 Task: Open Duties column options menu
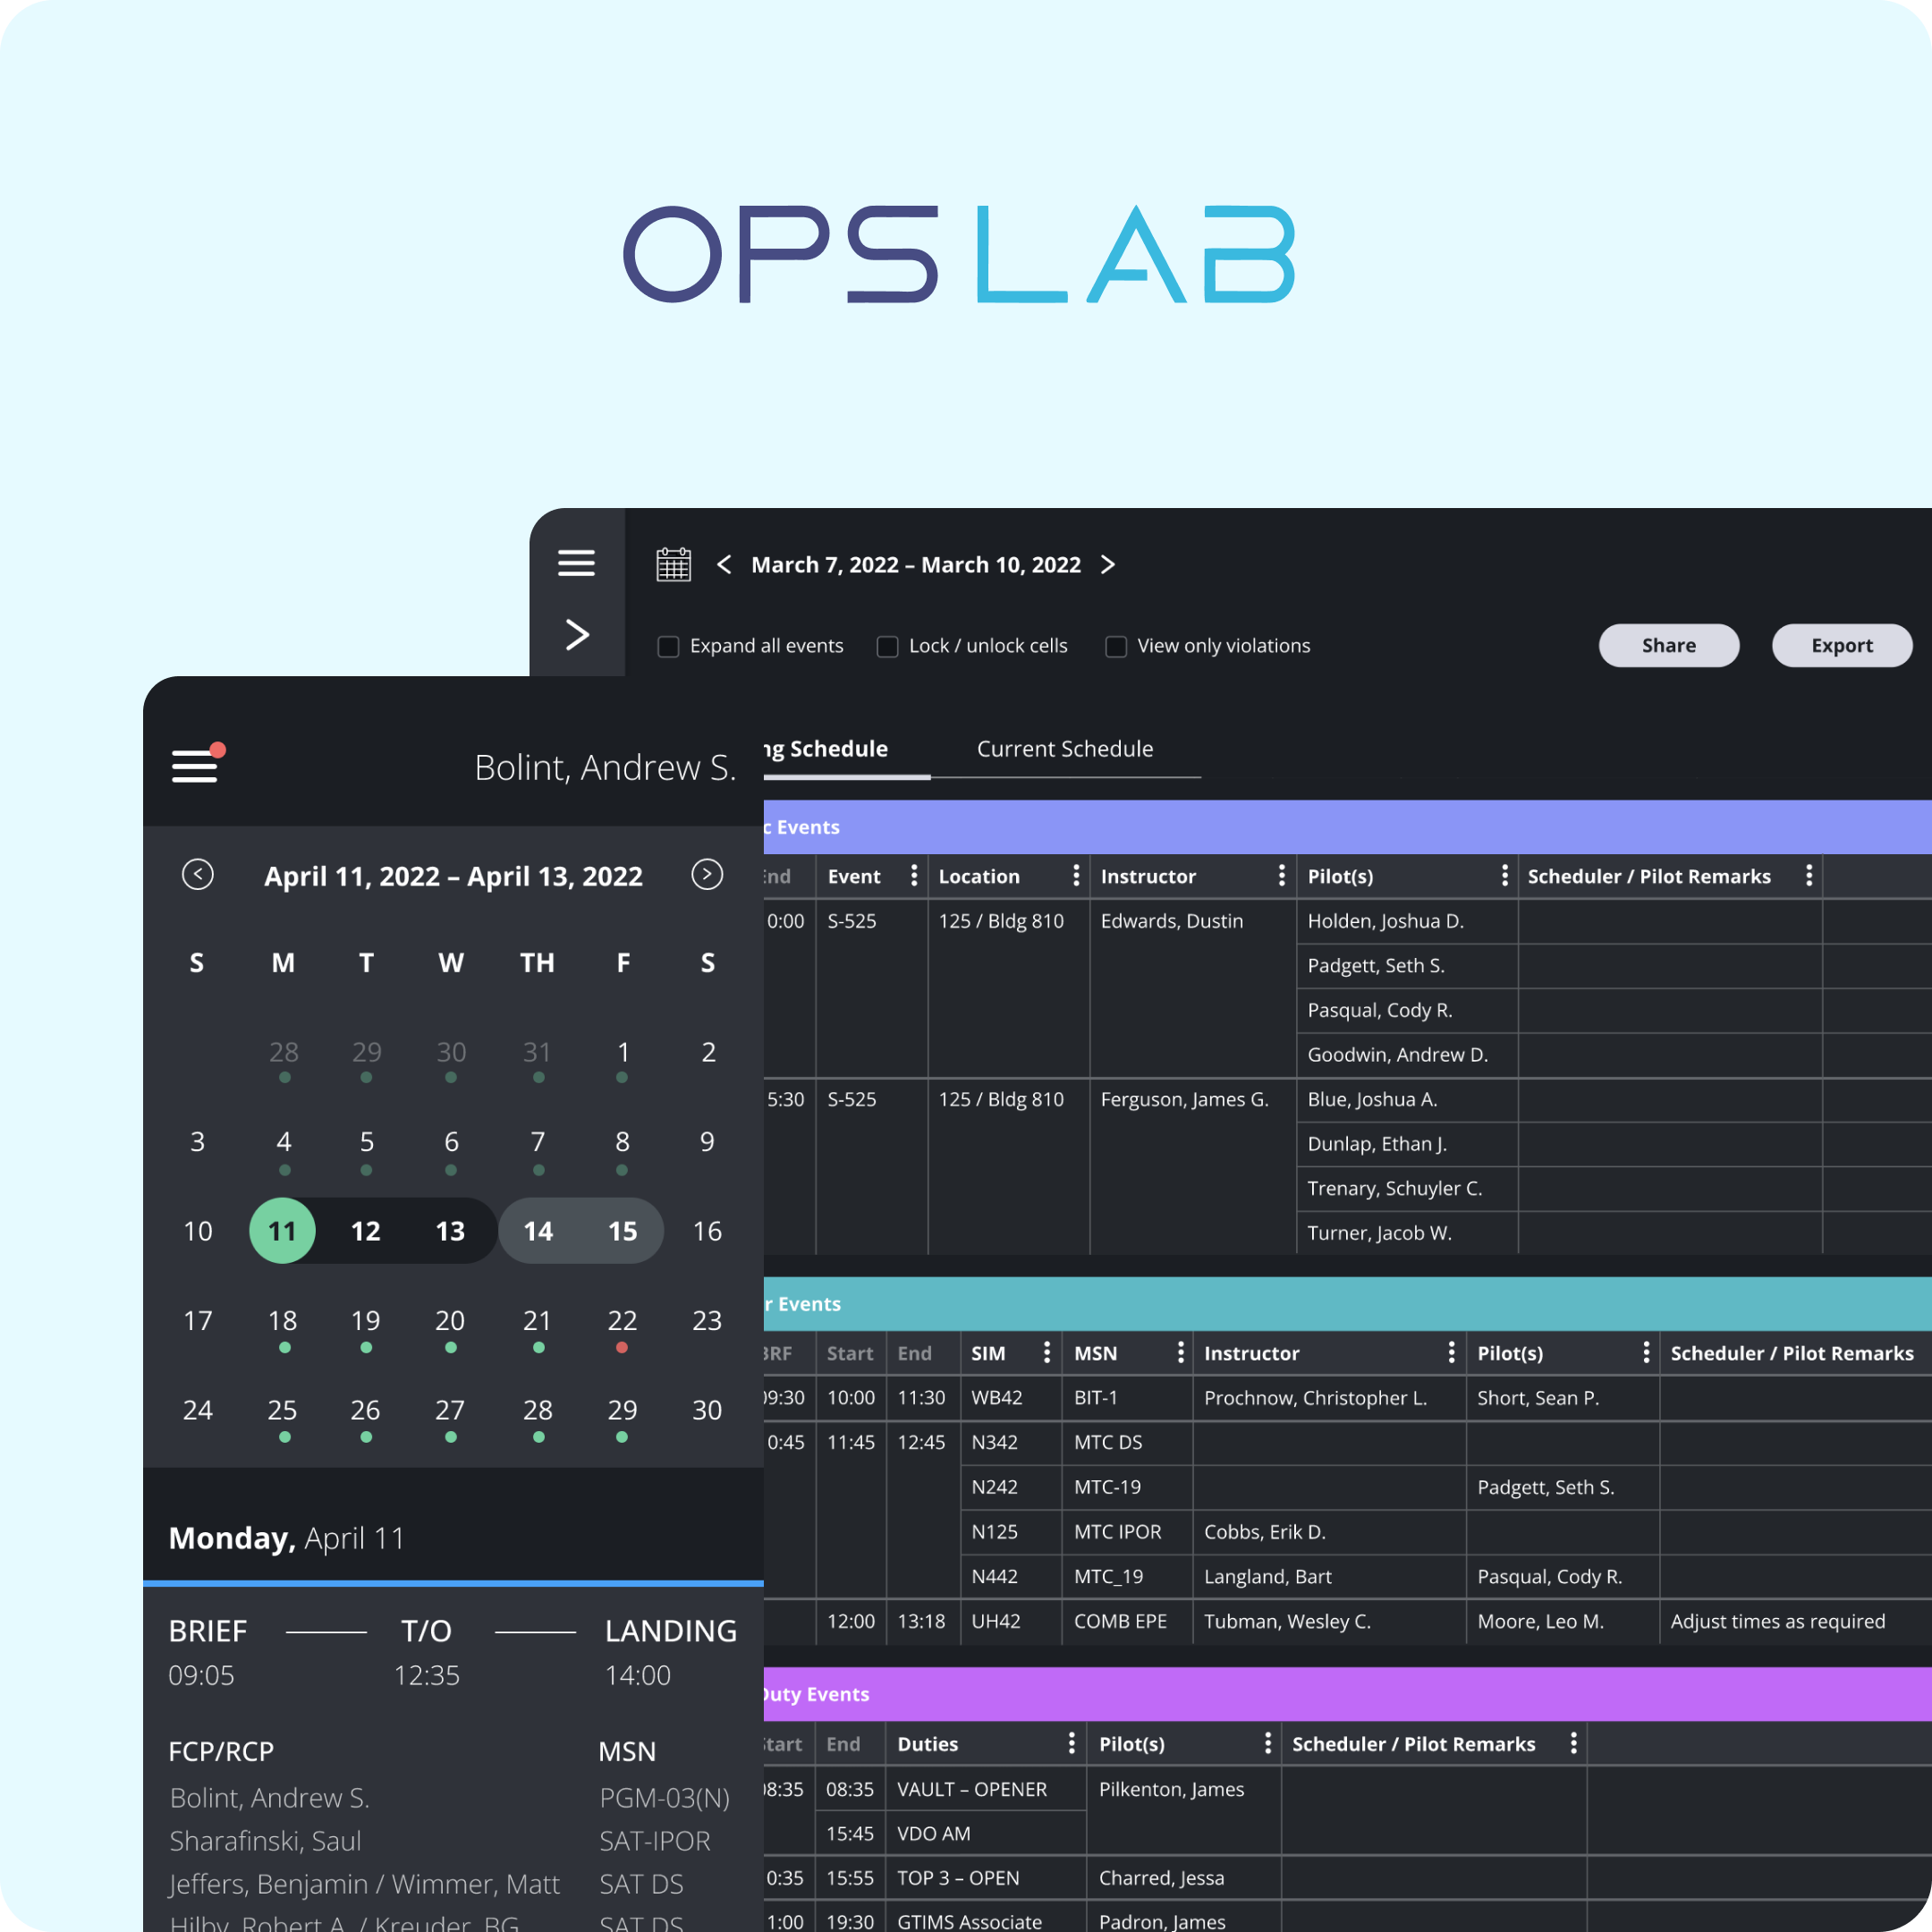pyautogui.click(x=1071, y=1743)
